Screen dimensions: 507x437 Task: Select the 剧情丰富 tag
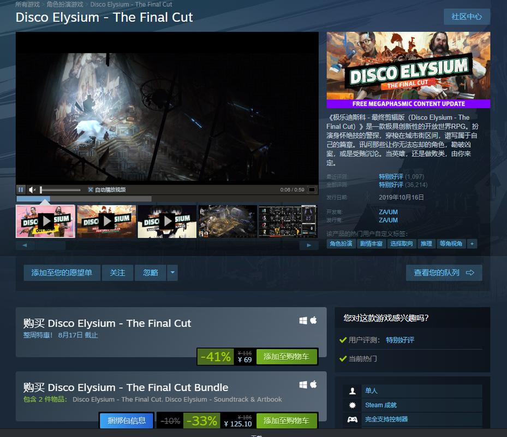coord(371,244)
